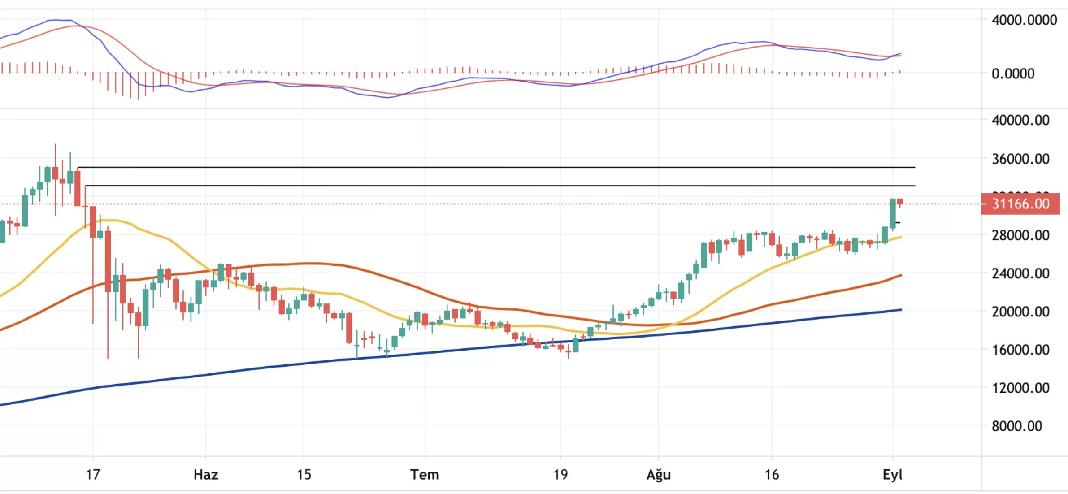Click the 36000.00 price axis label
The width and height of the screenshot is (1068, 494).
point(1020,159)
